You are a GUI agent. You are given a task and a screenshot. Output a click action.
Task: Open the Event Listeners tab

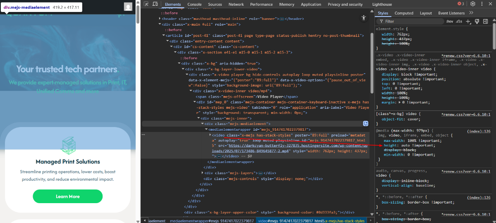(x=451, y=13)
